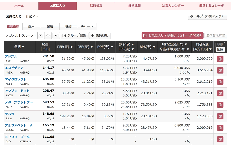Select the 主要指標 tab
Screen dimensions: 231x145
point(13,26)
